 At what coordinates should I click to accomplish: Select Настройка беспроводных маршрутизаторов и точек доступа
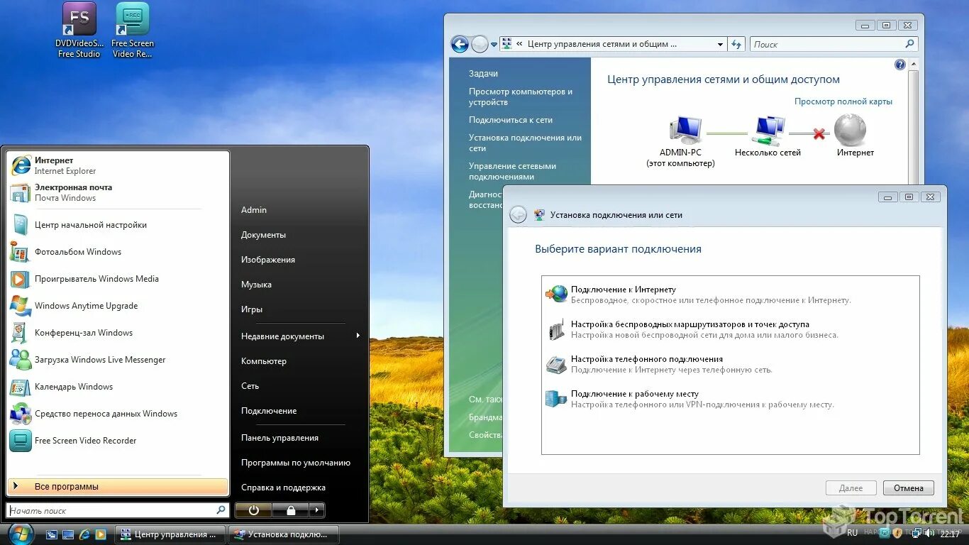tap(730, 329)
